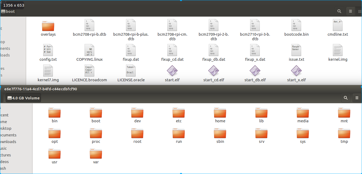The image size is (362, 174).
Task: Open the hamburger menu of the boot window
Action: 351,11
